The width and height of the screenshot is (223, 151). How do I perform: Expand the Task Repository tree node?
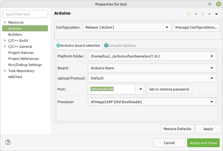[x=5, y=71]
